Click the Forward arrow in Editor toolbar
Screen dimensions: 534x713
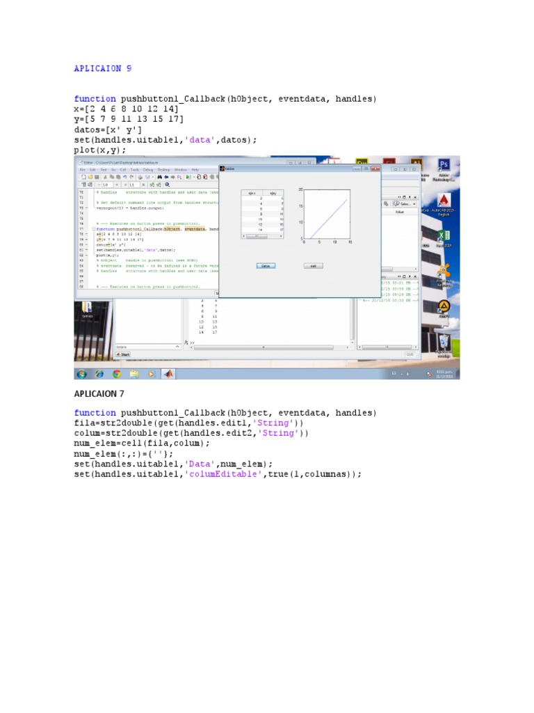pyautogui.click(x=173, y=177)
